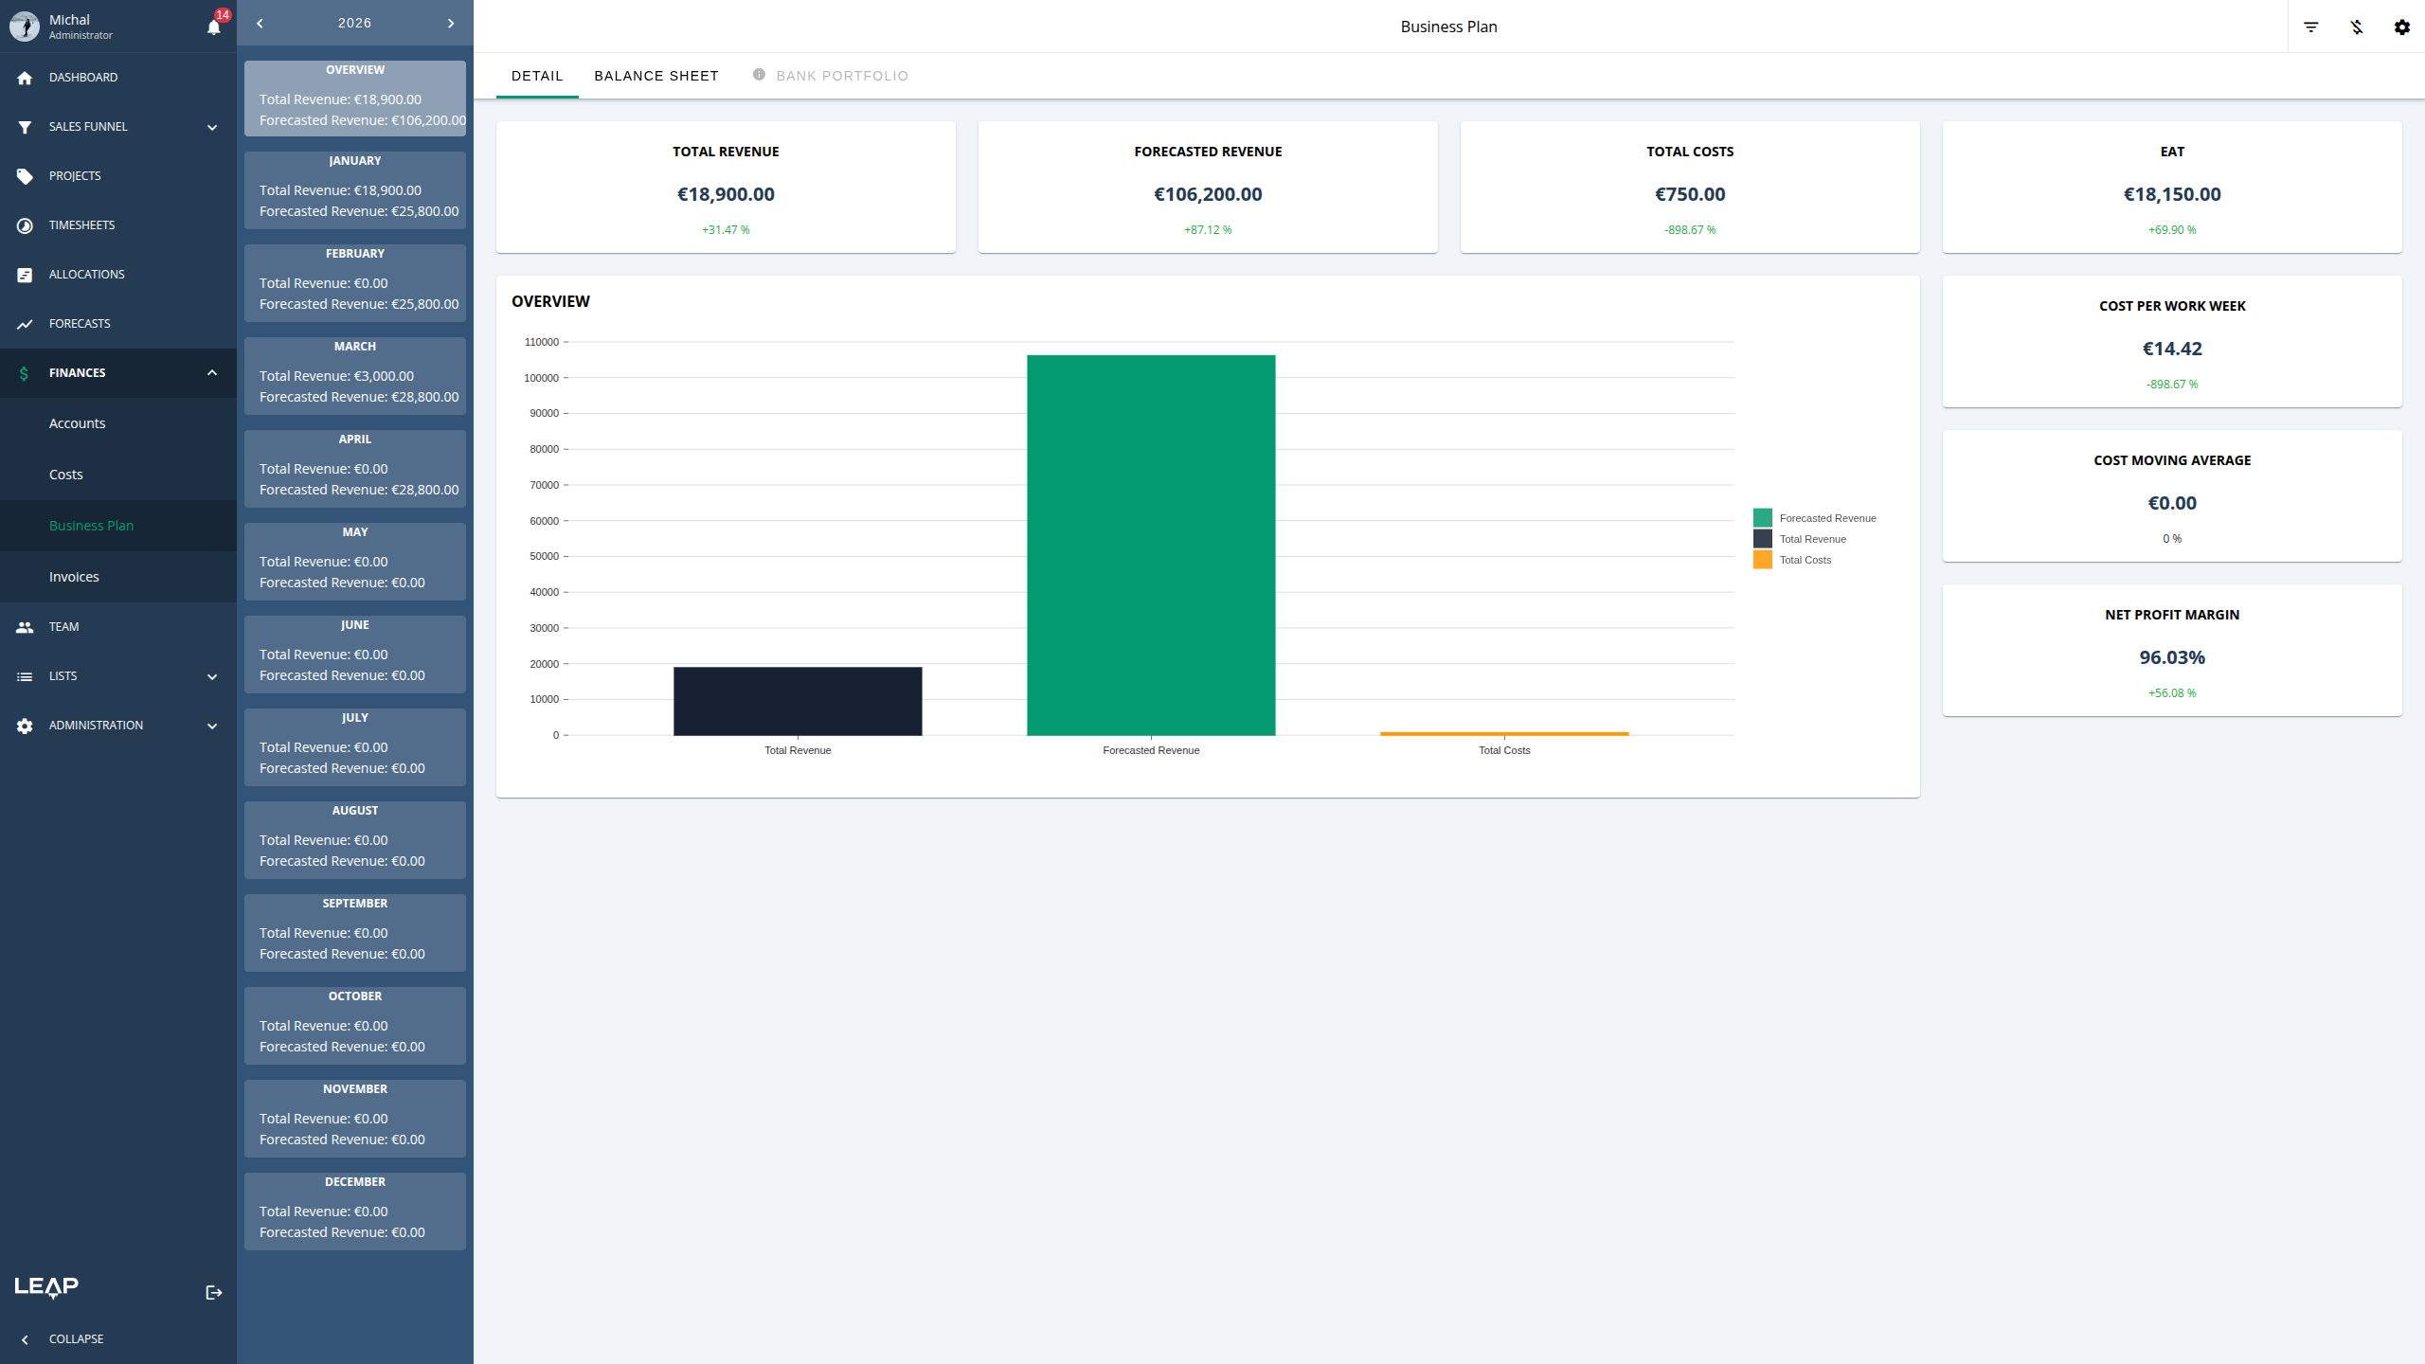Click the Forecasts trend-line icon

(25, 324)
